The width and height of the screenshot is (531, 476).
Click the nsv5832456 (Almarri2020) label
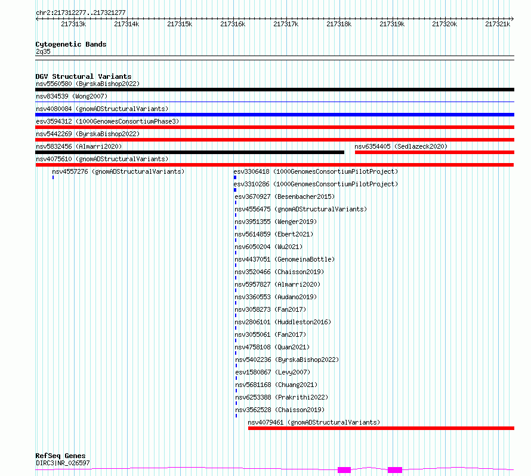(79, 146)
